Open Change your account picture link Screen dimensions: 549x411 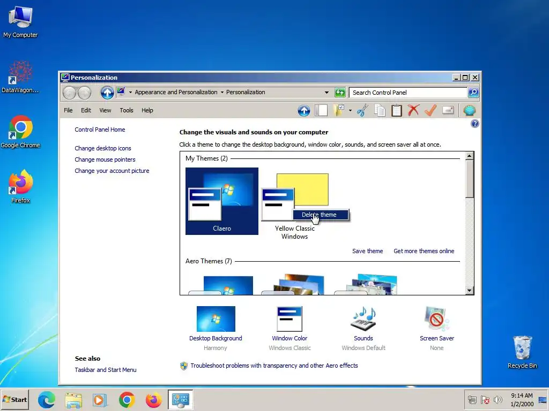(112, 171)
